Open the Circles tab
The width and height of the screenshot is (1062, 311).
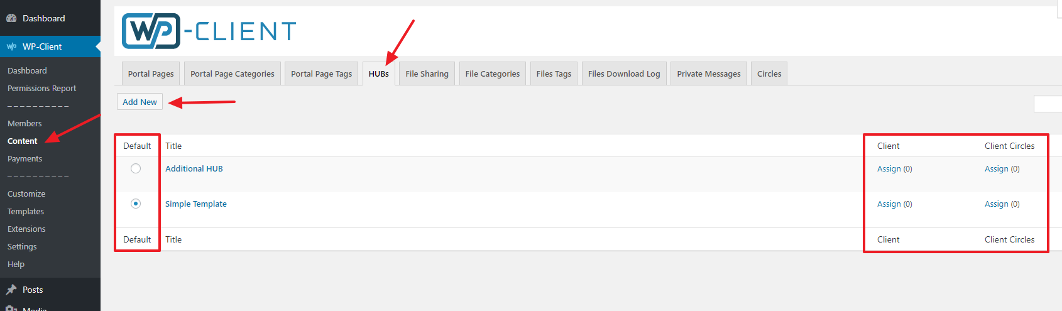[x=769, y=74]
